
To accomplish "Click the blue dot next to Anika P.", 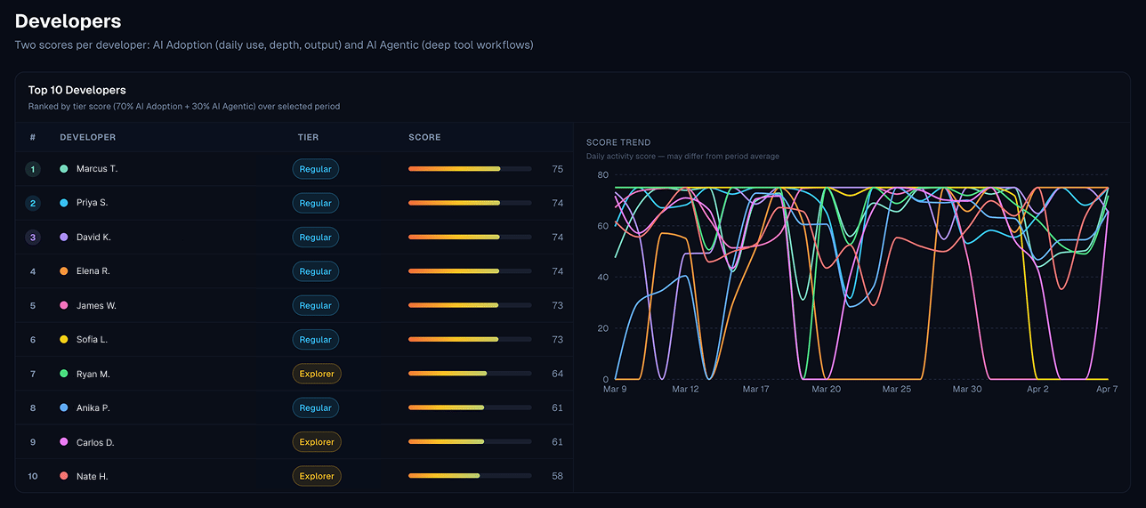I will (x=63, y=407).
